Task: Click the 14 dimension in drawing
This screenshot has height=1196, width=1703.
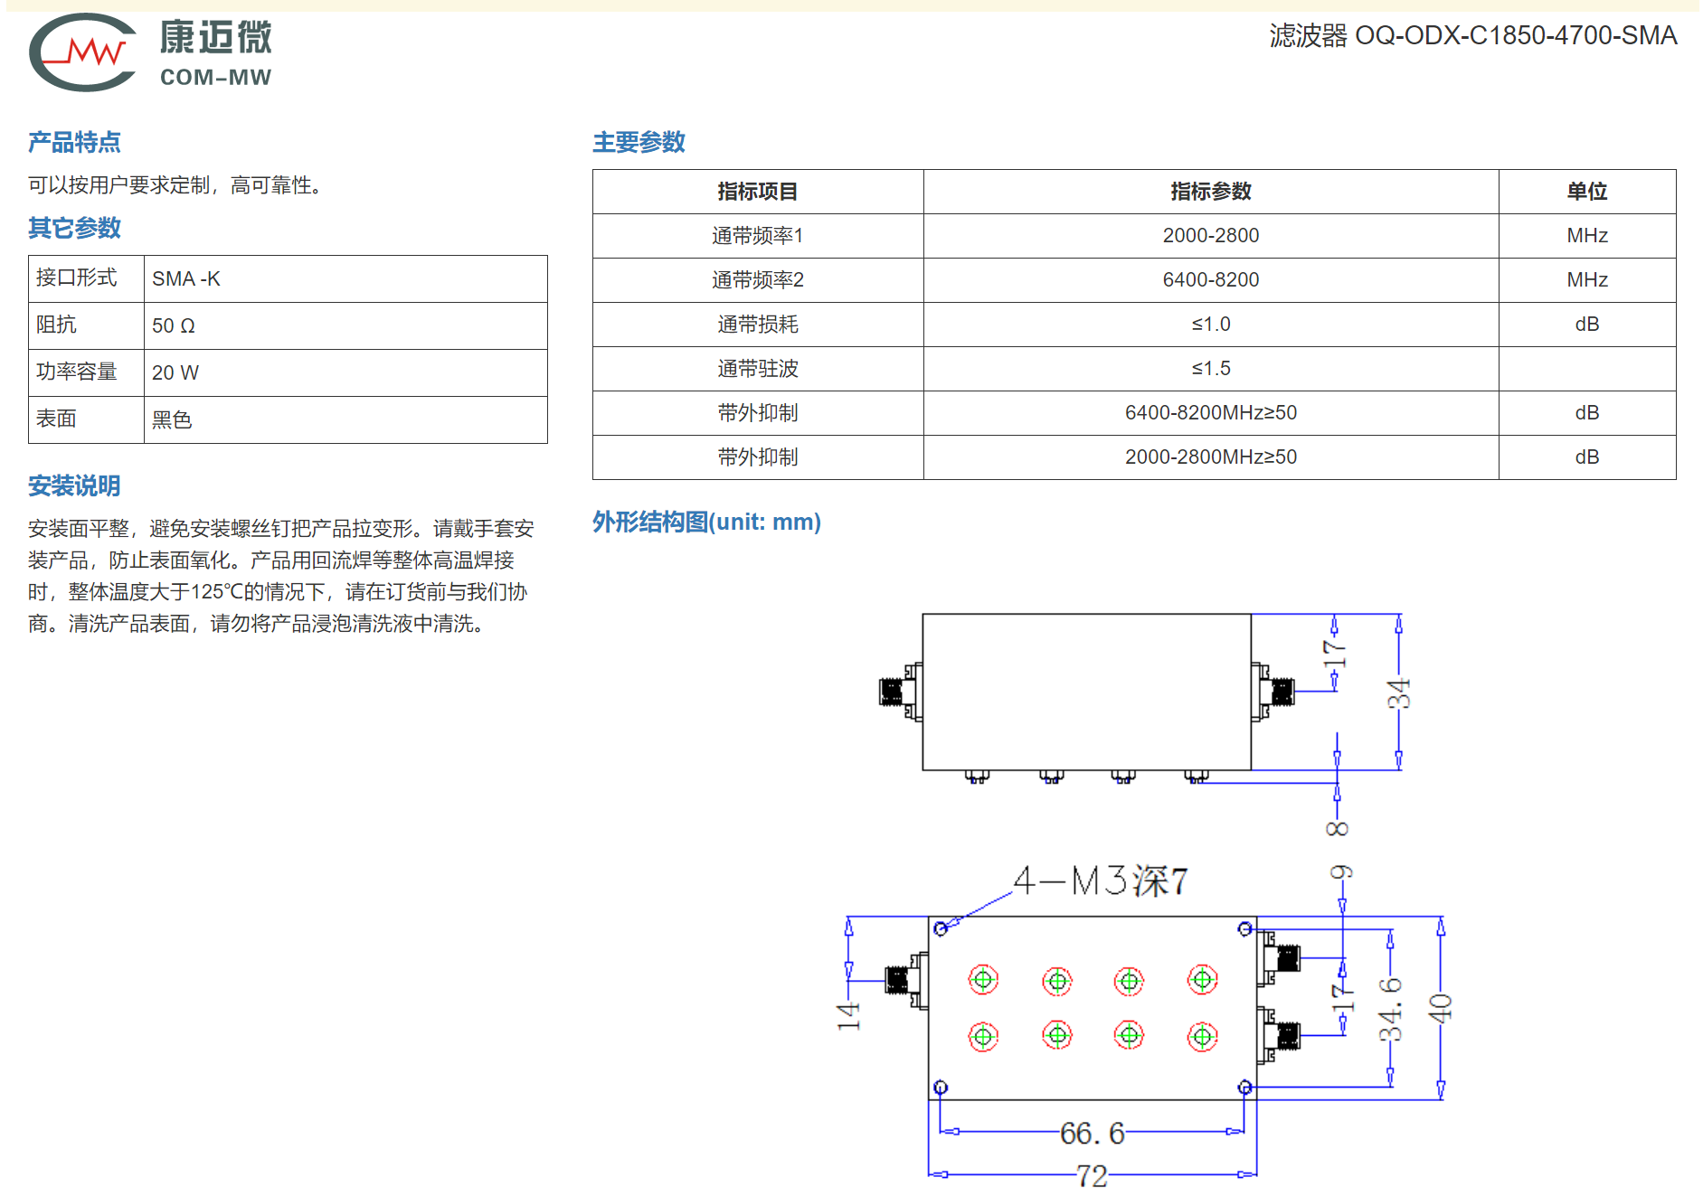Action: tap(847, 1016)
